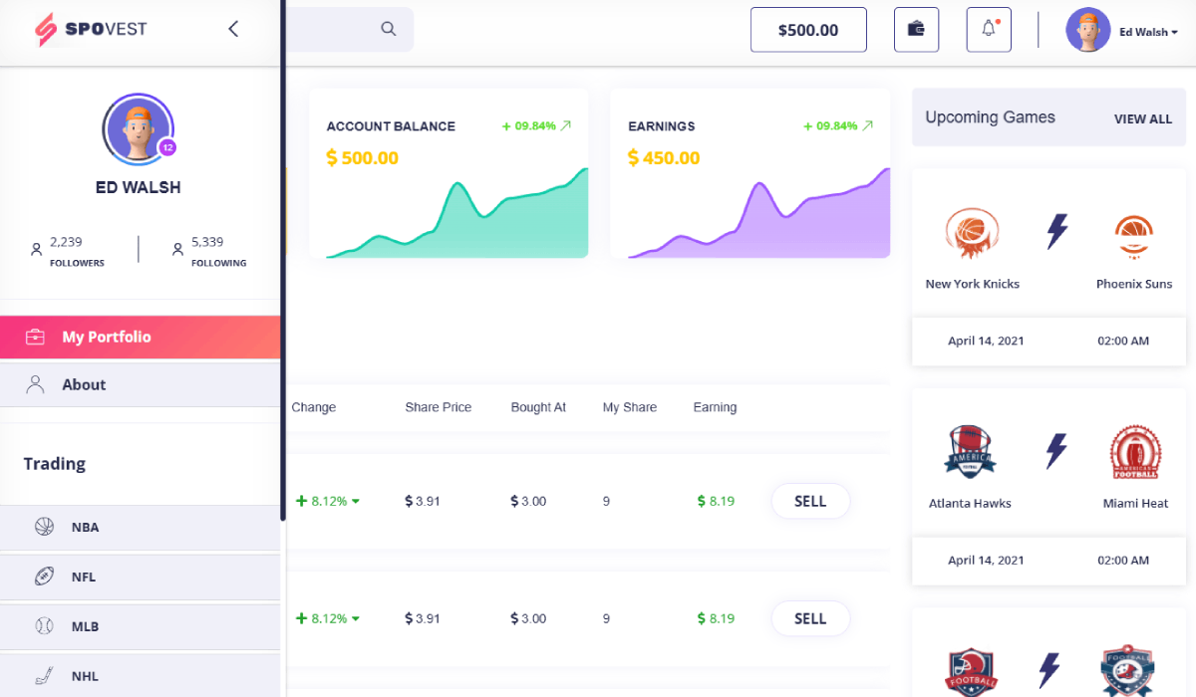Click the About person icon
The width and height of the screenshot is (1196, 697).
pyautogui.click(x=36, y=384)
